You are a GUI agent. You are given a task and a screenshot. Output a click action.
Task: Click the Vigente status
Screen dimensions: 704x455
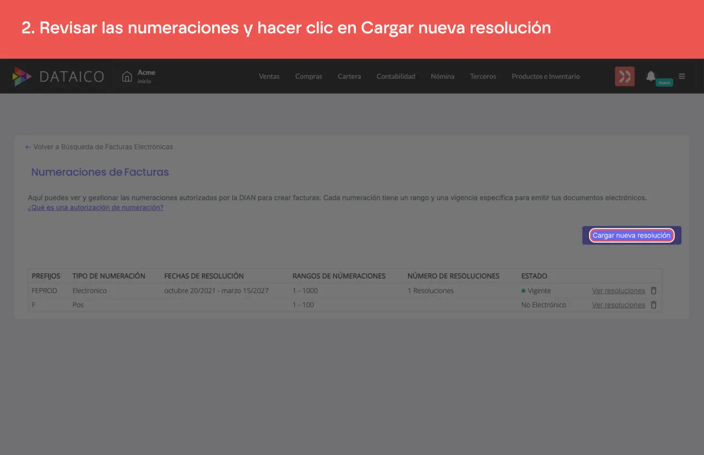pos(536,290)
